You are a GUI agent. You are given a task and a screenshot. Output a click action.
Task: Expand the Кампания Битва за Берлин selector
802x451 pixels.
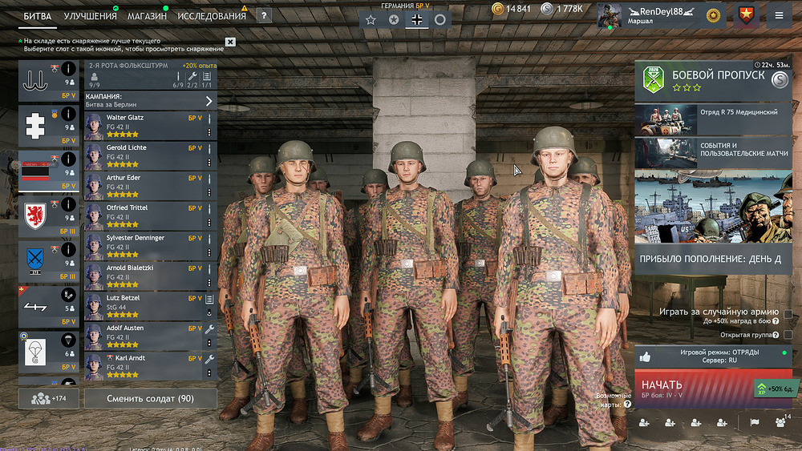tap(151, 101)
